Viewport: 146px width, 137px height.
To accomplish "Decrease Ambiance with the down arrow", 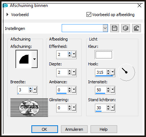I will (70, 91).
